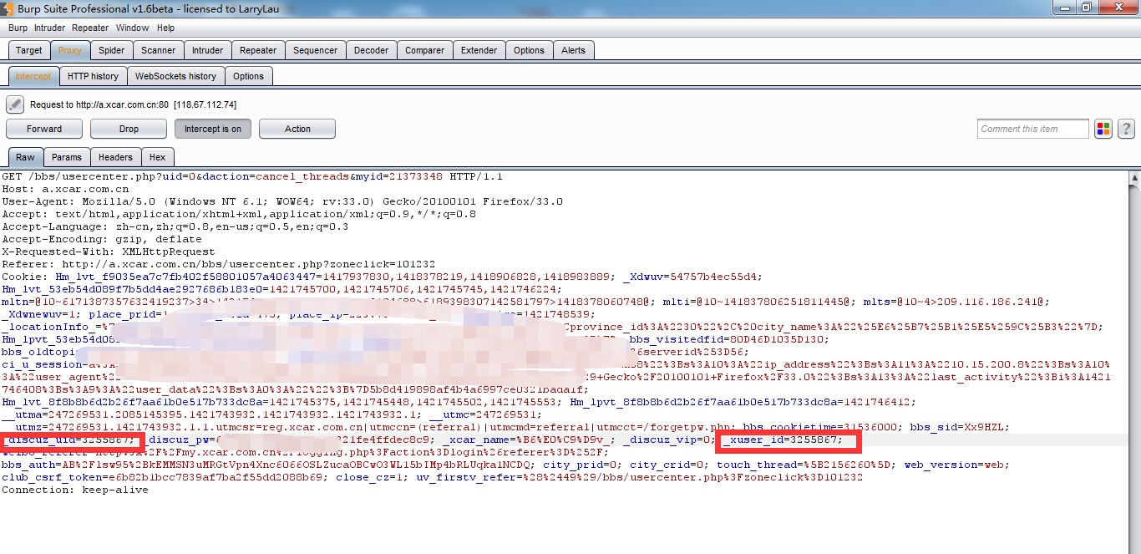Open the Proxy Options sub-tab
The width and height of the screenshot is (1141, 554).
tap(248, 76)
